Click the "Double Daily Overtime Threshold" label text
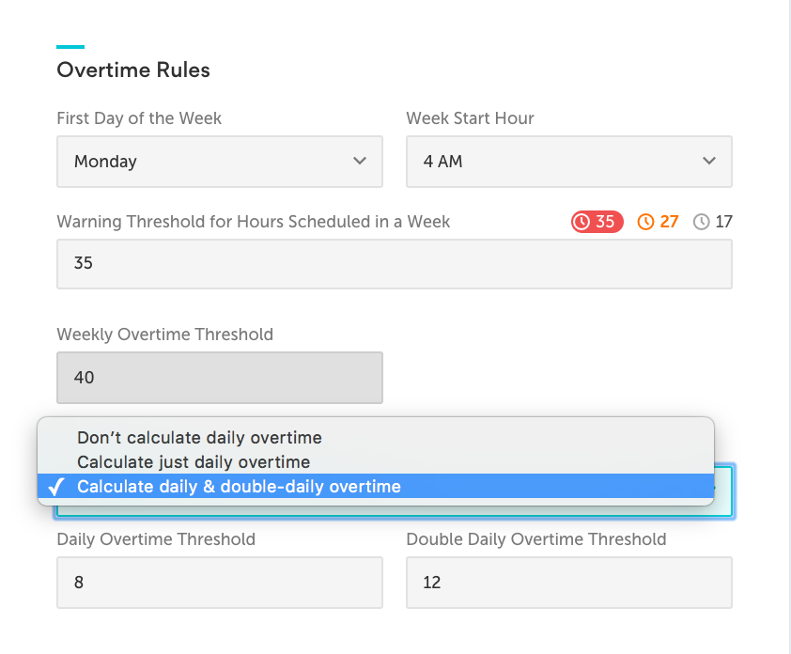This screenshot has height=654, width=791. pyautogui.click(x=536, y=539)
